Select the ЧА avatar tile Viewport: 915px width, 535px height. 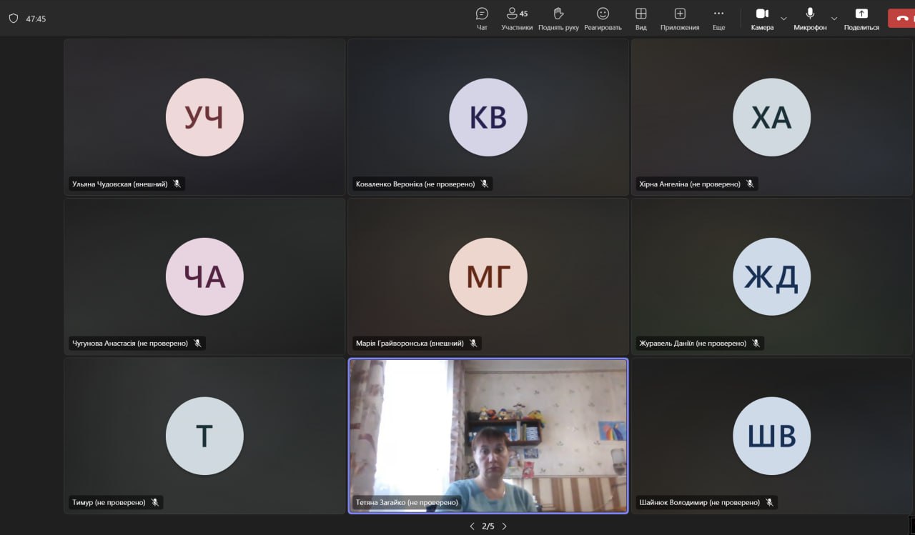pyautogui.click(x=204, y=276)
